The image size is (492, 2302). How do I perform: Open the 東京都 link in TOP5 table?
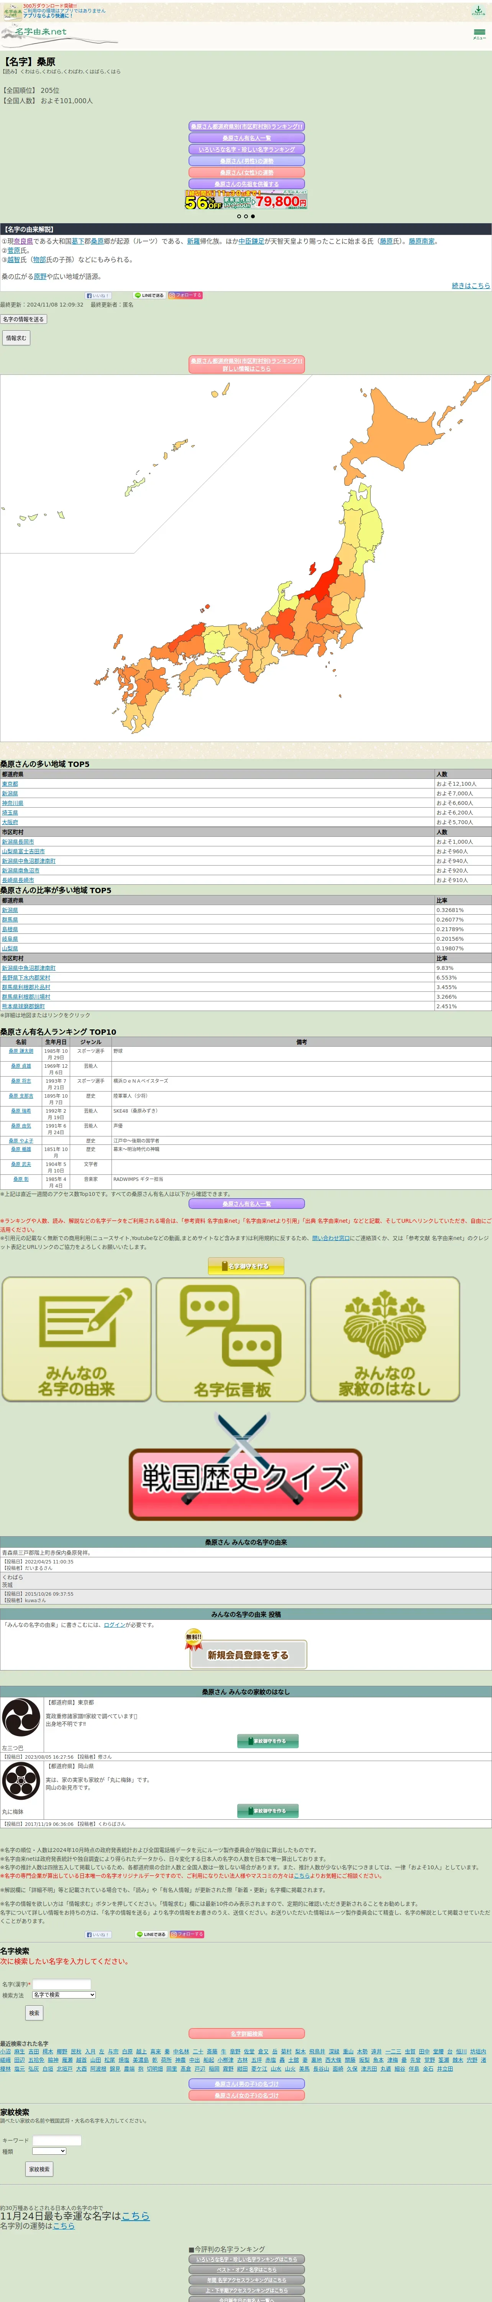(x=10, y=784)
